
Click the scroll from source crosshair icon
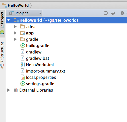click(x=106, y=13)
